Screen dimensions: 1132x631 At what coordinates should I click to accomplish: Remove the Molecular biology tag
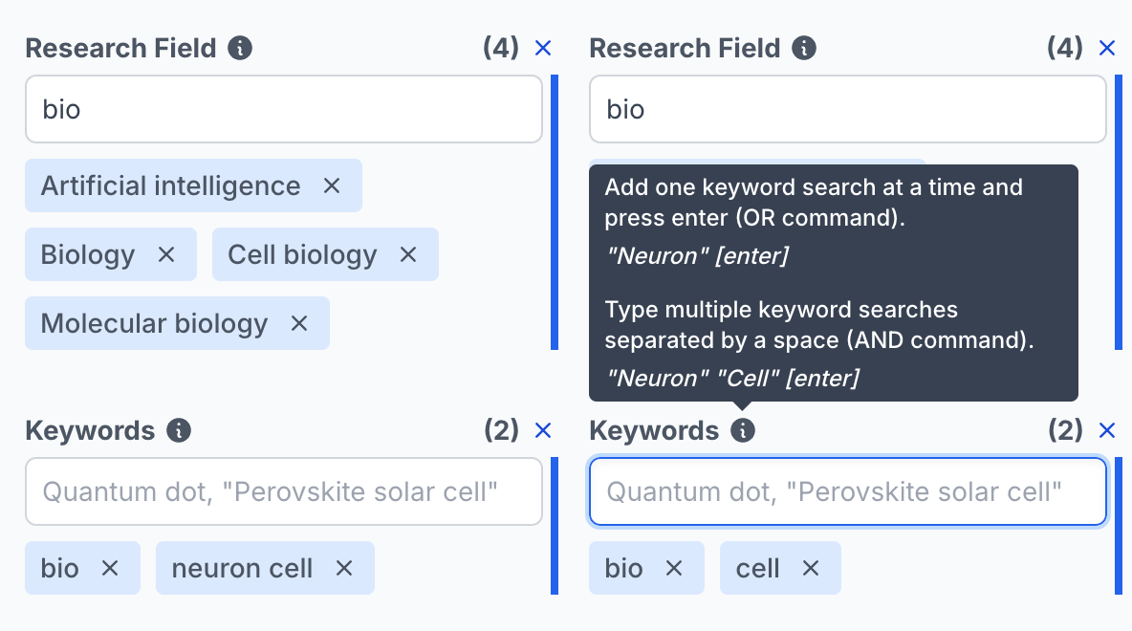click(299, 323)
